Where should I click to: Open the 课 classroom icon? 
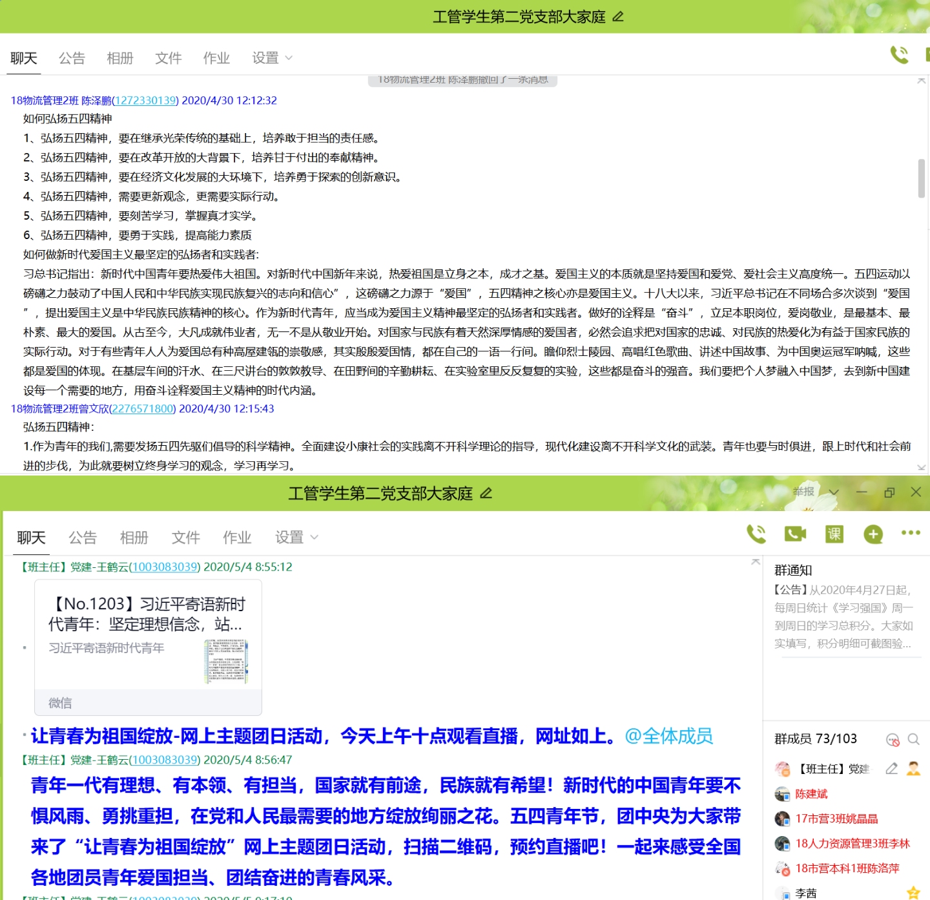click(834, 534)
